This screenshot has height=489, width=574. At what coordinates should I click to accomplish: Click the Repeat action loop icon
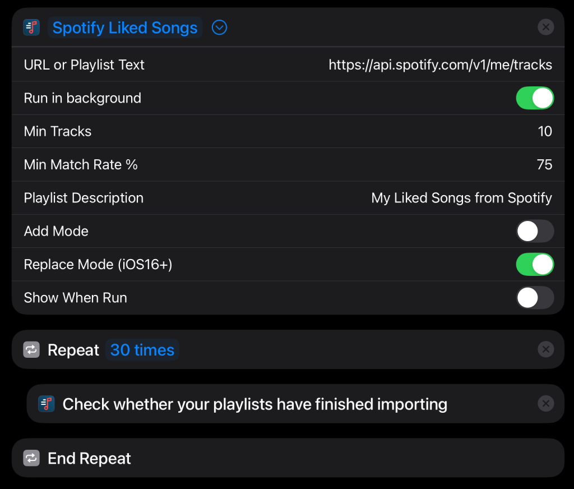click(31, 349)
